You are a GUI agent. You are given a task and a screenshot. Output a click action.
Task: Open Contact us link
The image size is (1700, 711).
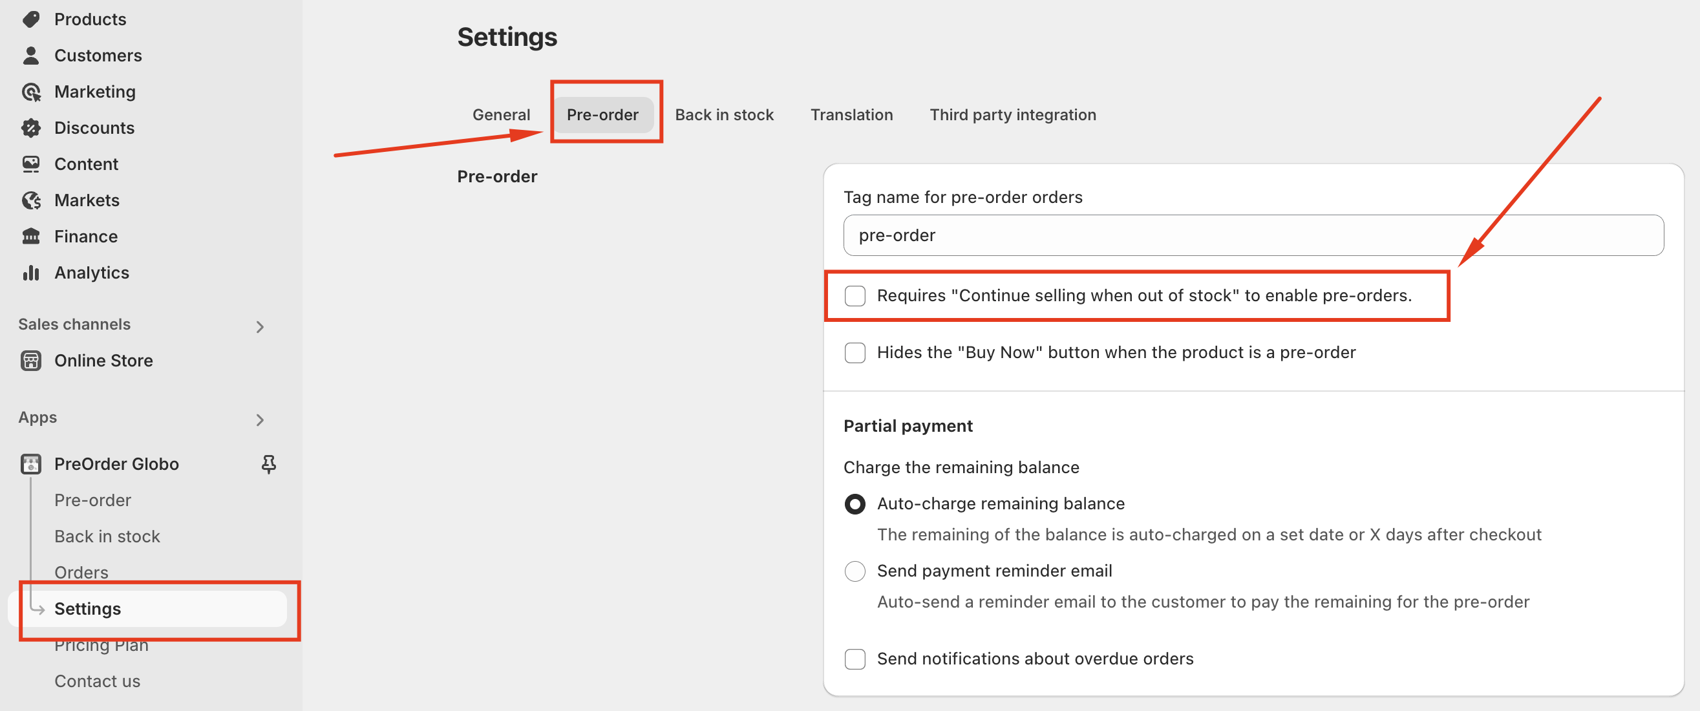tap(97, 681)
